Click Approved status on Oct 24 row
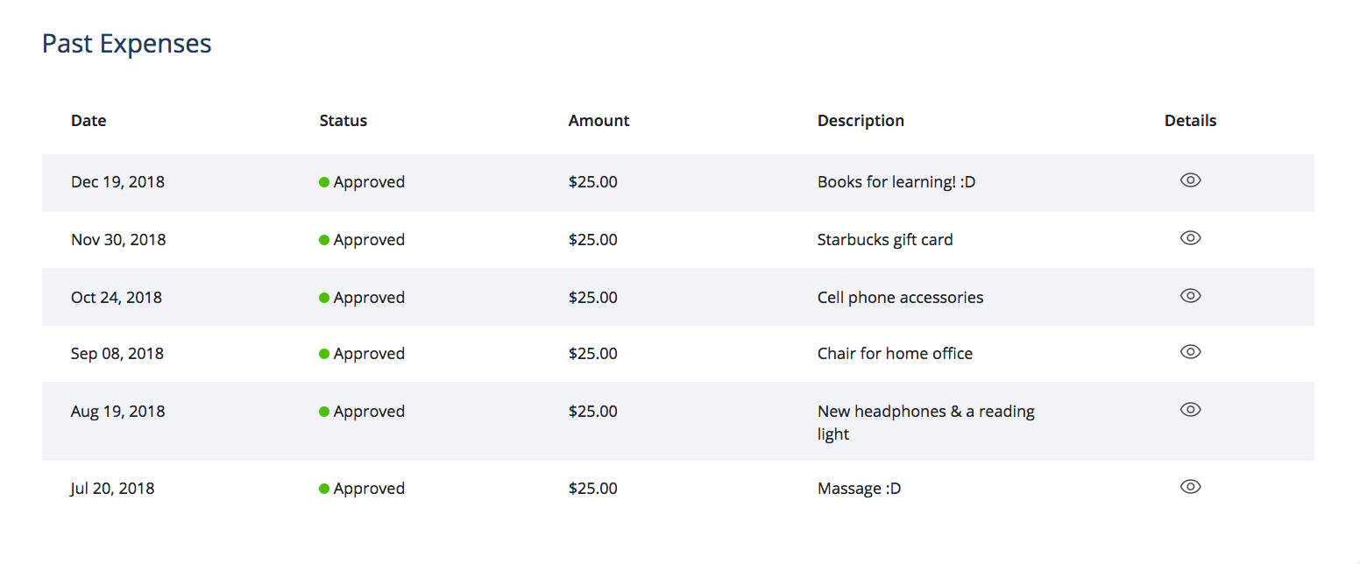 pos(369,298)
